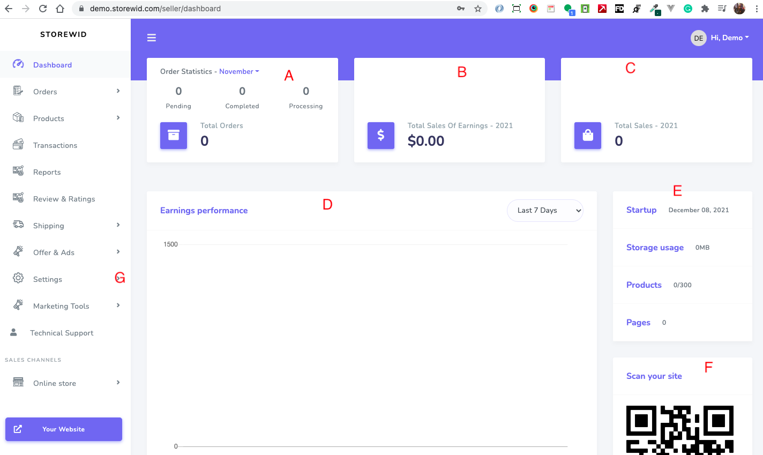Bookmark the page with the star icon

point(478,9)
